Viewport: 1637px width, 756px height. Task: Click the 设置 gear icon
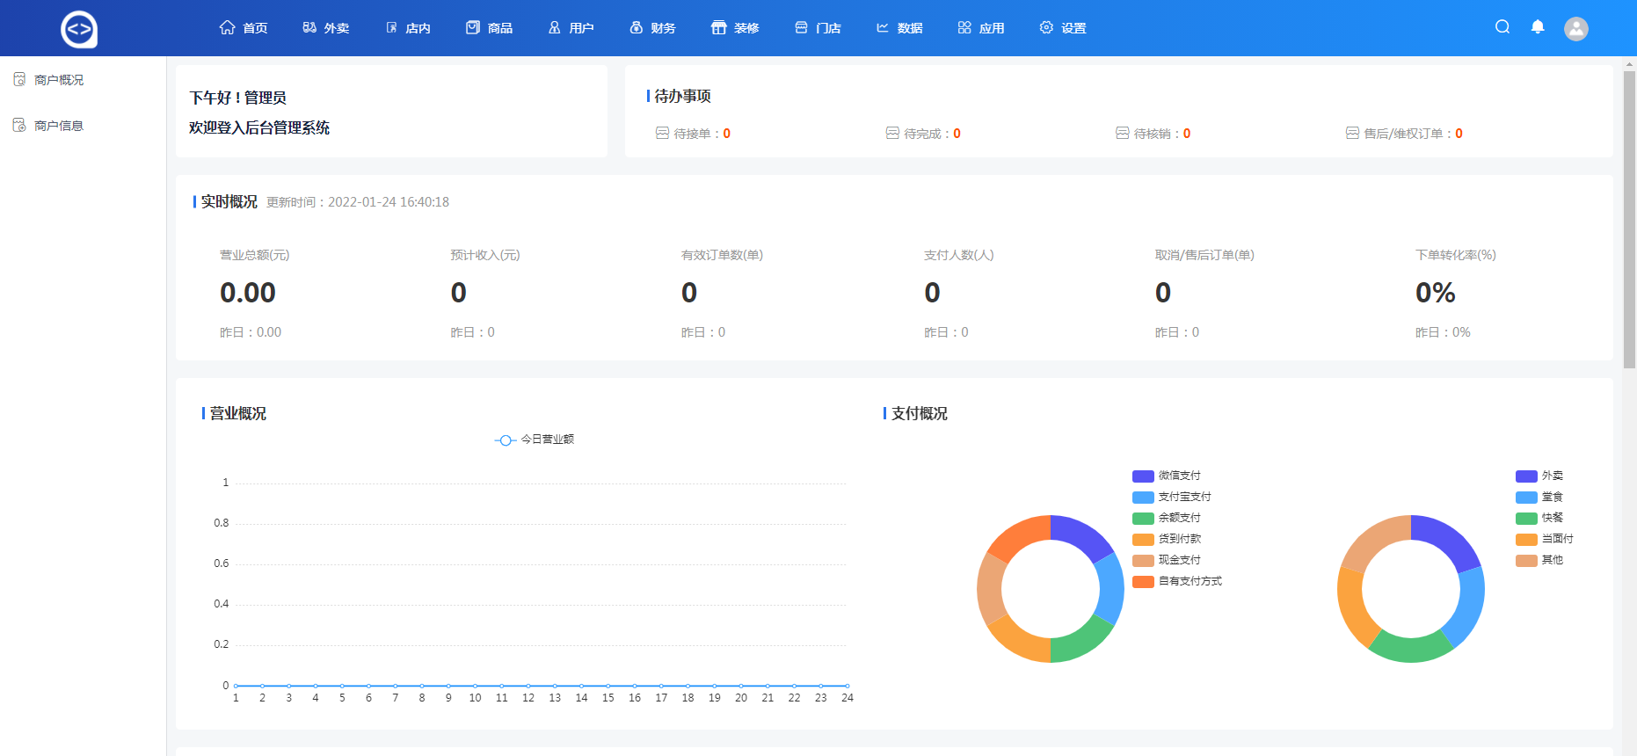click(1046, 27)
